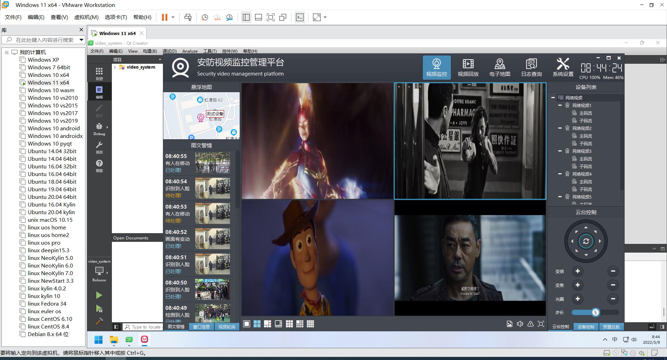Open the 视频回放 video playback module

(468, 67)
